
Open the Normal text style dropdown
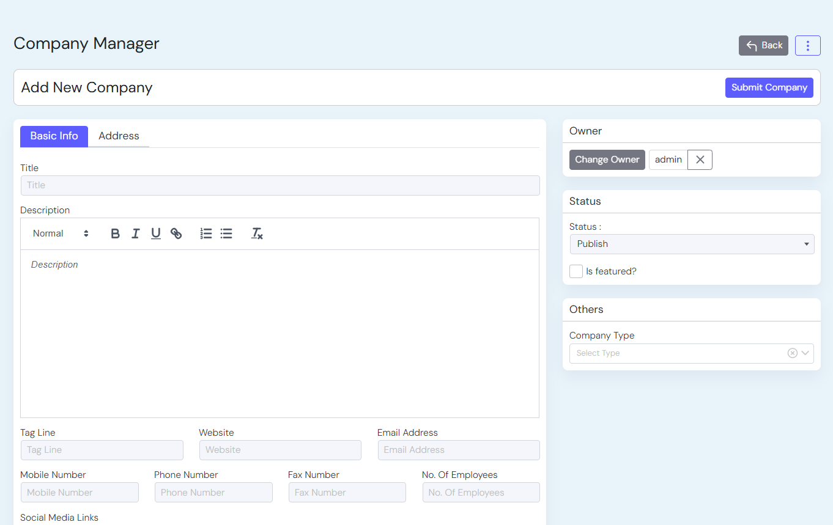[x=61, y=233]
